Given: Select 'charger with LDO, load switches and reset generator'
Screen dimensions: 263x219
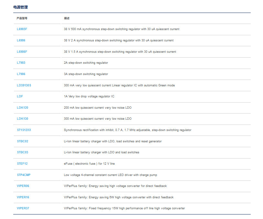Looking at the screenshot, I should [113, 141].
